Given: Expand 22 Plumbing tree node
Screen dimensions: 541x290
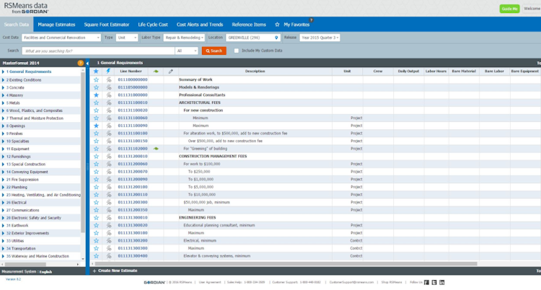Looking at the screenshot, I should click(x=3, y=187).
